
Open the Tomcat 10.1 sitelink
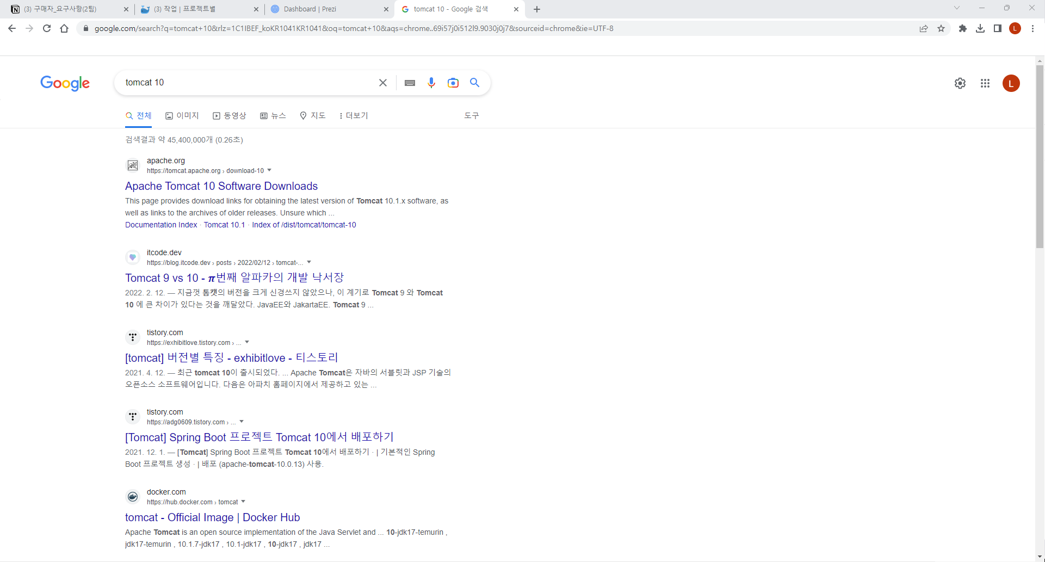click(x=225, y=225)
